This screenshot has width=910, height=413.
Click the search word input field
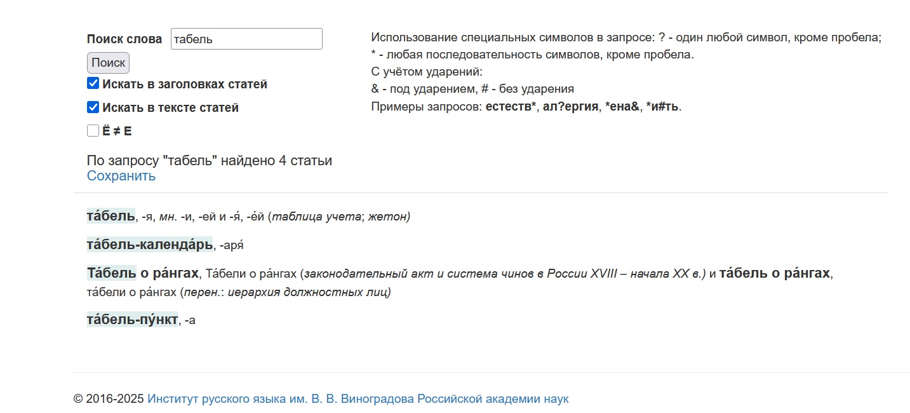[246, 39]
